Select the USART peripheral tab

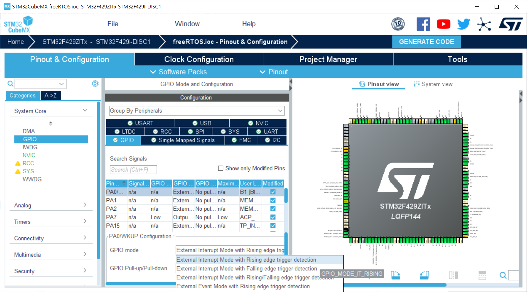pos(140,123)
